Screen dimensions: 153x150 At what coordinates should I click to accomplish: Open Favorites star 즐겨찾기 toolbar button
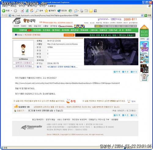coord(50,11)
